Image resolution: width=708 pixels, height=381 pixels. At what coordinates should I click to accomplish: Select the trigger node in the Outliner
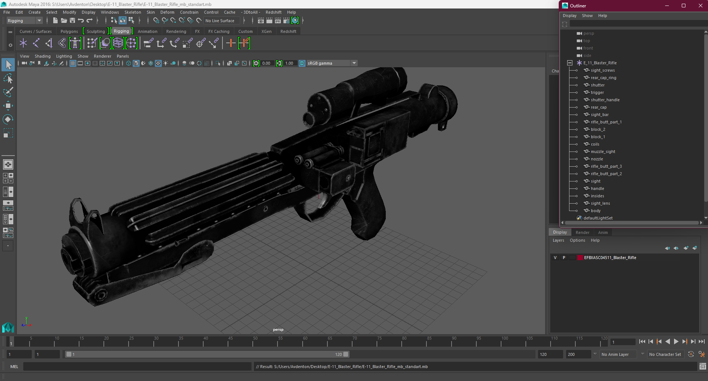[597, 92]
